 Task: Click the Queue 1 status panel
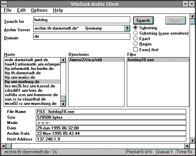click(165, 152)
